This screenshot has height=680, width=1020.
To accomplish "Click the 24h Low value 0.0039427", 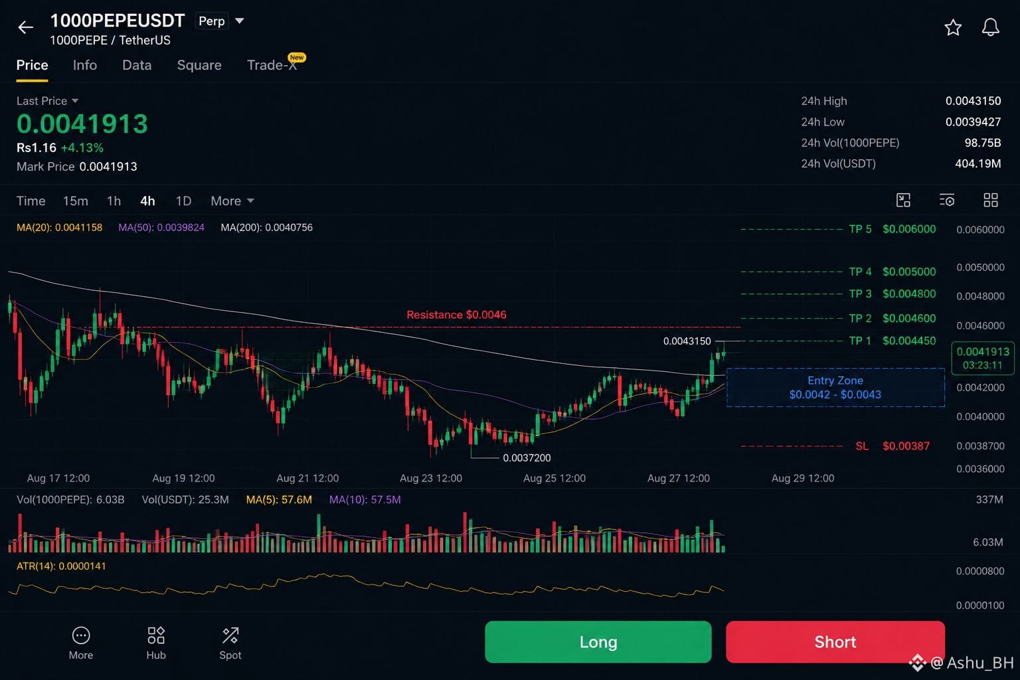I will (973, 122).
